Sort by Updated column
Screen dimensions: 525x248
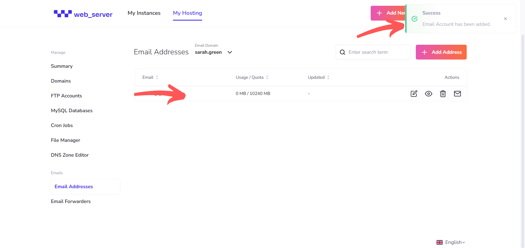point(318,77)
